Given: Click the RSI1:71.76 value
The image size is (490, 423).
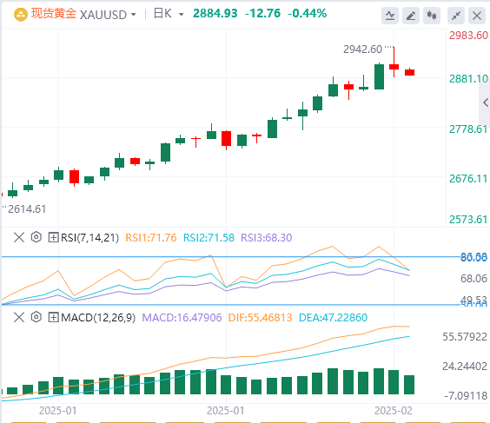Looking at the screenshot, I should [151, 238].
